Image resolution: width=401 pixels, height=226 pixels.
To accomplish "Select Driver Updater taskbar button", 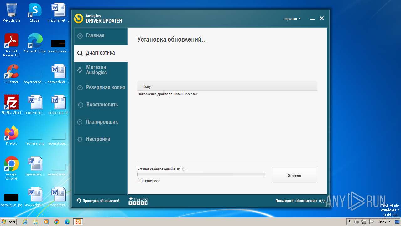I will pos(78,222).
